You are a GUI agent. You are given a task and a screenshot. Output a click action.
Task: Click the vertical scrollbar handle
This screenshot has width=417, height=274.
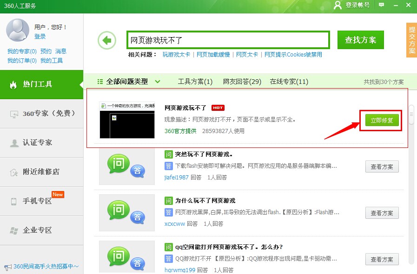point(411,115)
